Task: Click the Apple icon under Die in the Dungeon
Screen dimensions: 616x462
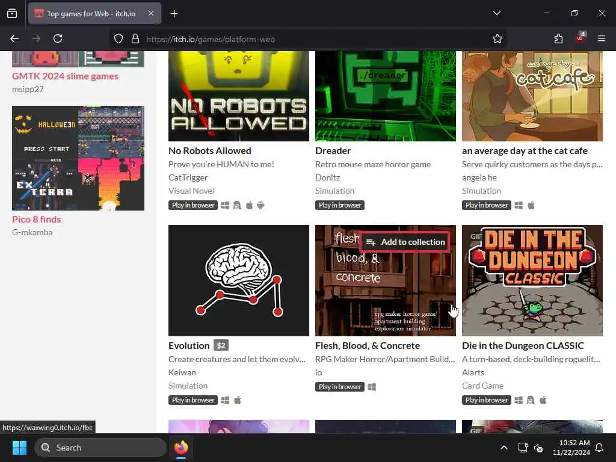Action: (543, 400)
